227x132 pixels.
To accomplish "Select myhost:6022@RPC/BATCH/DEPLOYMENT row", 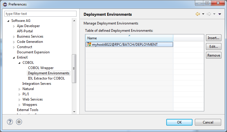I will [x=129, y=45].
